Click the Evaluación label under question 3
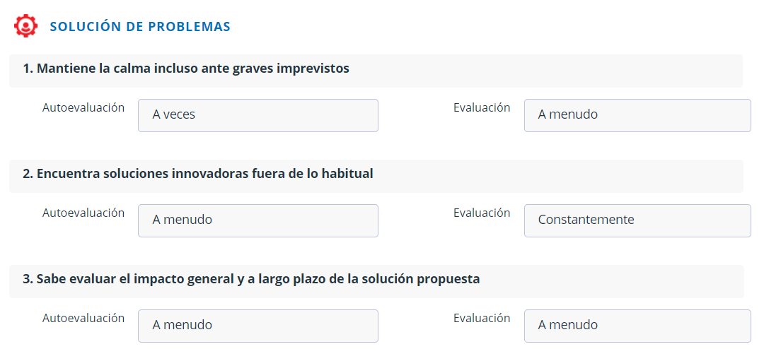764x361 pixels. [x=482, y=319]
